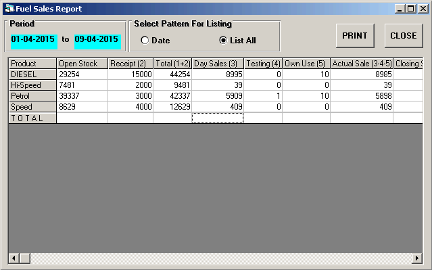Click the partially visible Closing column header
The width and height of the screenshot is (432, 270).
(408, 64)
